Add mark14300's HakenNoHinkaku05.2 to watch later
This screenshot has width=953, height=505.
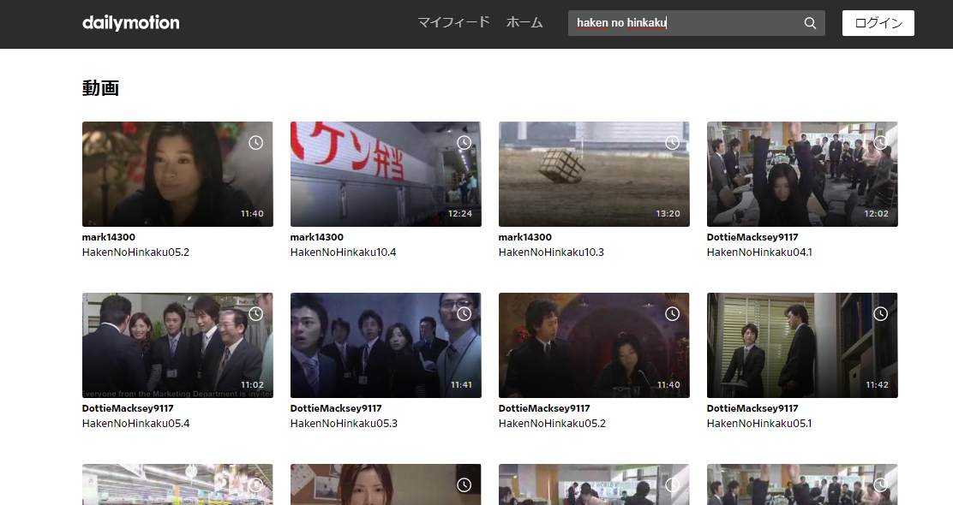click(x=256, y=143)
